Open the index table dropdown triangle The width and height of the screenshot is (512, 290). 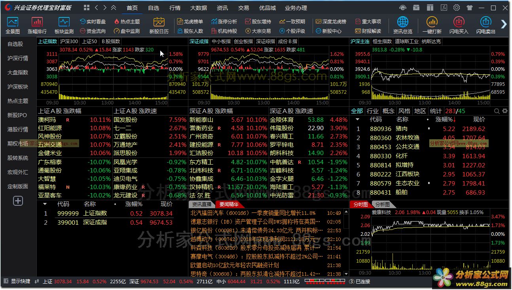click(45, 204)
